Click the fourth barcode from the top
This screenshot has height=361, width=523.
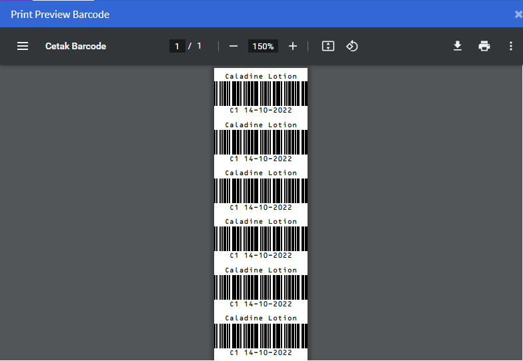261,238
